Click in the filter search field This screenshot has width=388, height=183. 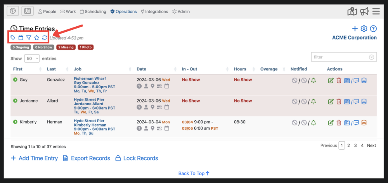[x=340, y=57]
